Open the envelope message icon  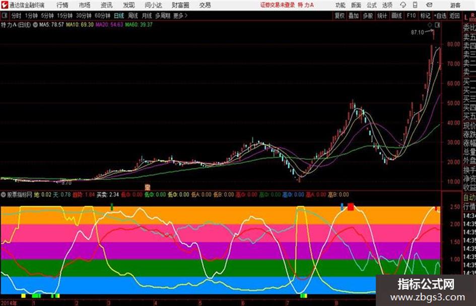click(429, 5)
